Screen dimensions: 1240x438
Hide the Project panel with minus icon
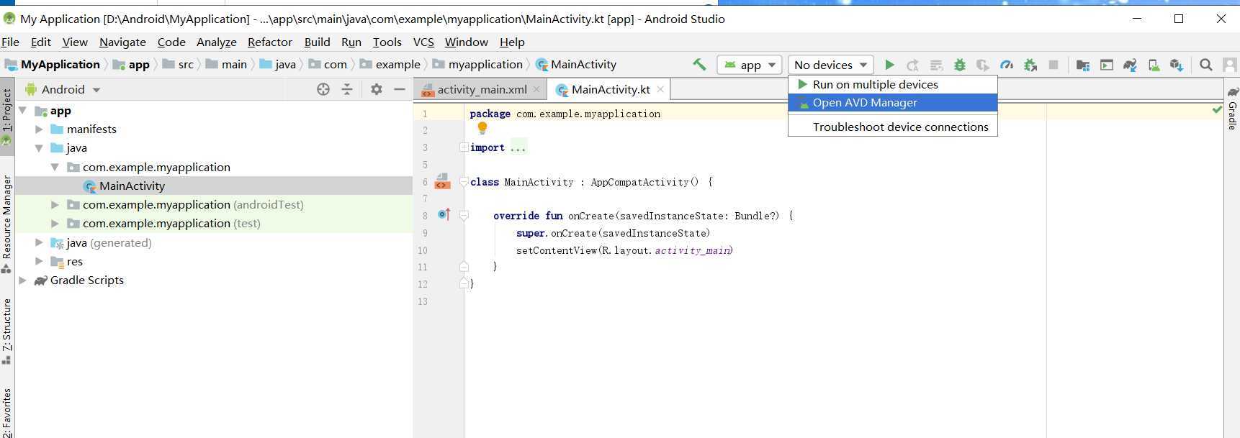point(400,89)
